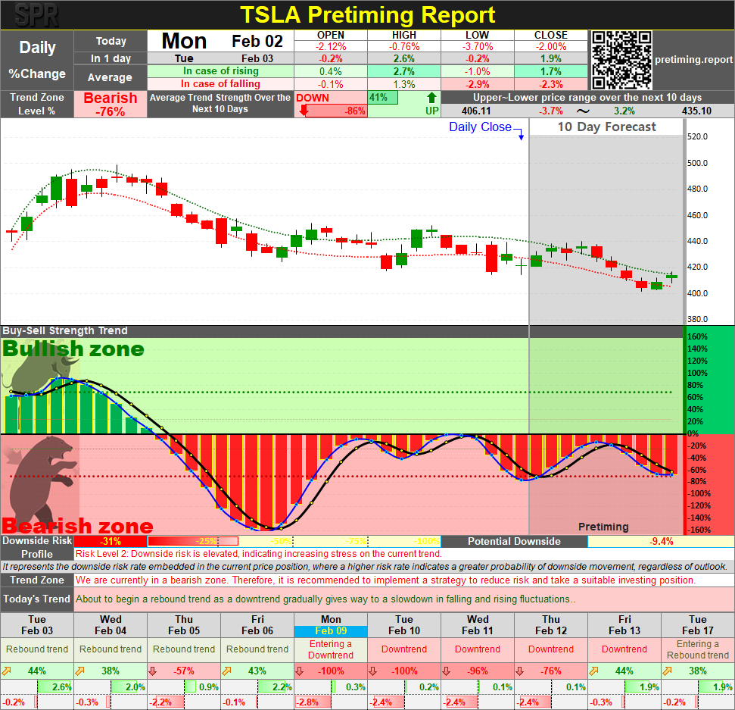The image size is (735, 710).
Task: Click the blue Daily Close arrow marker
Action: pos(520,134)
